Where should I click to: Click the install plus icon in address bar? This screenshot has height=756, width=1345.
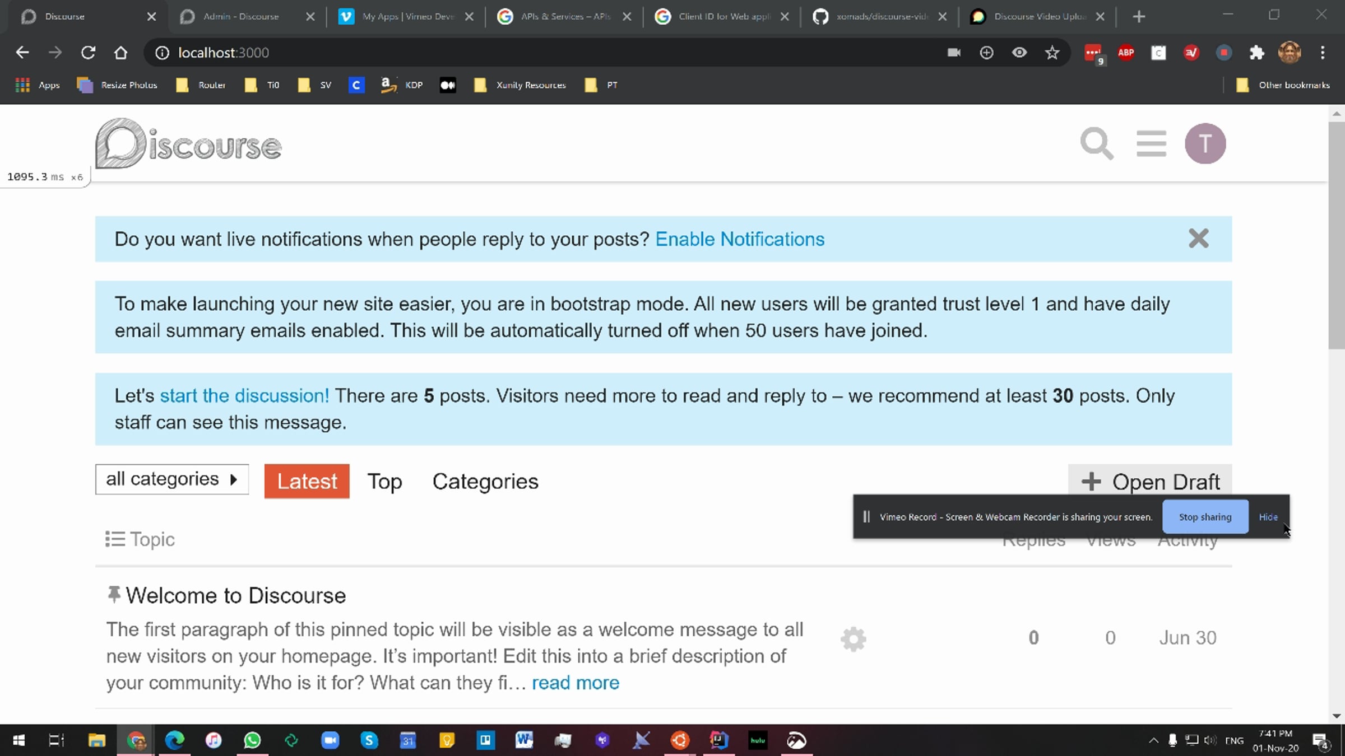point(986,53)
